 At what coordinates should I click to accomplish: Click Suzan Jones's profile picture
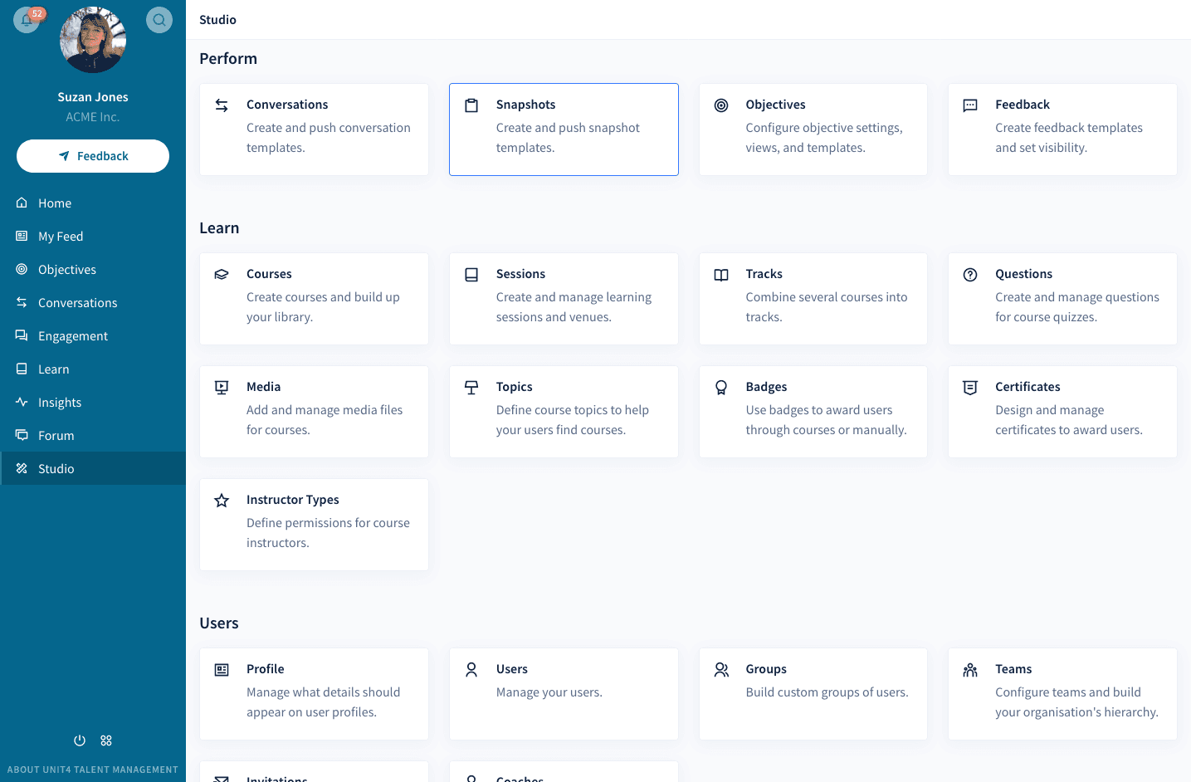tap(92, 39)
